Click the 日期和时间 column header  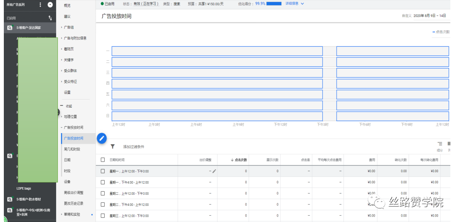(117, 160)
